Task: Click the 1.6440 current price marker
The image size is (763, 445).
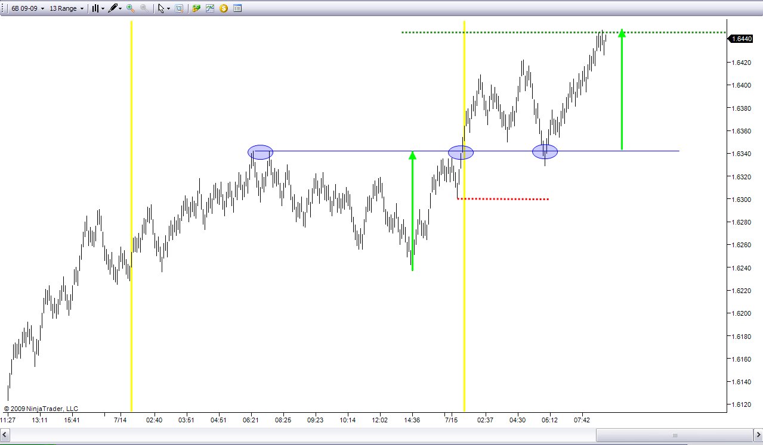Action: 740,39
